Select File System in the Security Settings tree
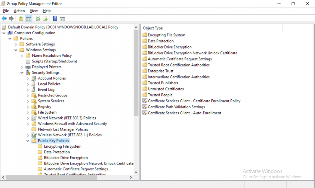The width and height of the screenshot is (315, 188). click(x=47, y=112)
